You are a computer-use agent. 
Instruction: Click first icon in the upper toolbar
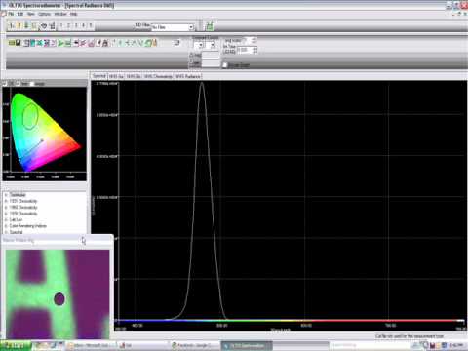[12, 25]
